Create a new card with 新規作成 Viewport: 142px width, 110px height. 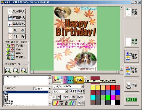coord(132,42)
